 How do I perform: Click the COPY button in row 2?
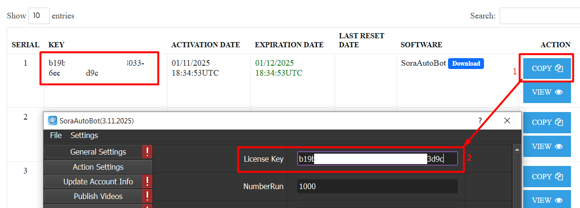(547, 122)
